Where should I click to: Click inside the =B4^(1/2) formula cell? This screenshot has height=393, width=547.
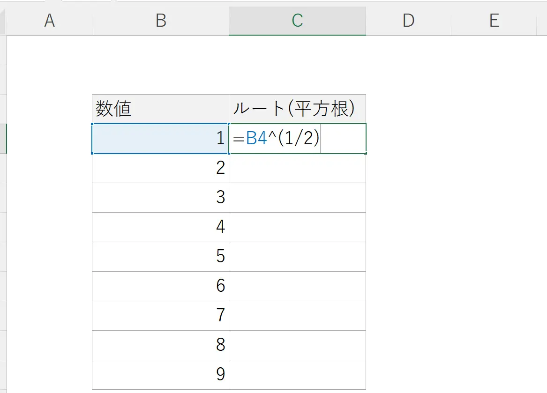pyautogui.click(x=297, y=139)
